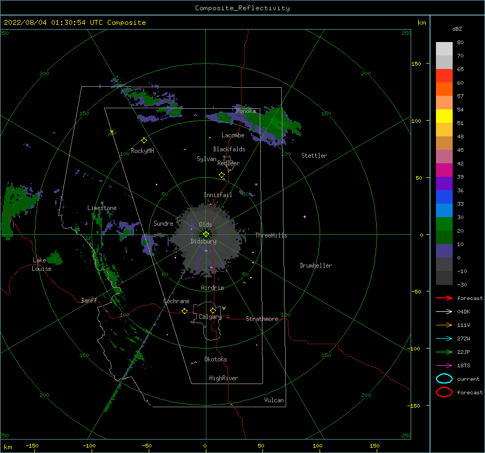Select the orange 111V arrow legend icon

click(444, 325)
